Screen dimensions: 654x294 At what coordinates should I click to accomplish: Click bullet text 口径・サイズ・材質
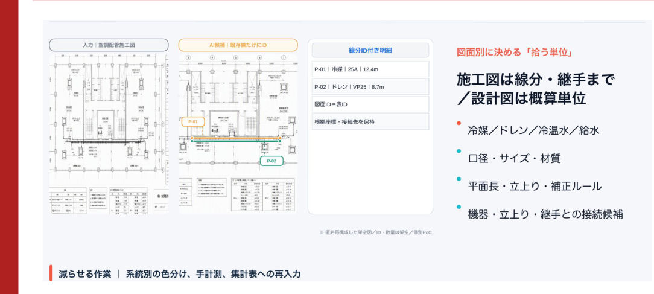pyautogui.click(x=514, y=158)
